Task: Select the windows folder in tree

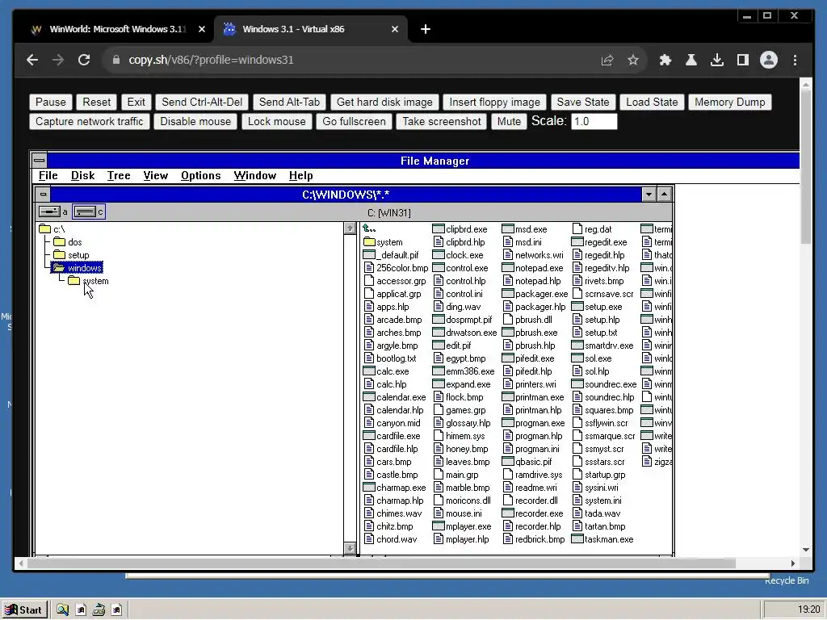Action: [78, 268]
